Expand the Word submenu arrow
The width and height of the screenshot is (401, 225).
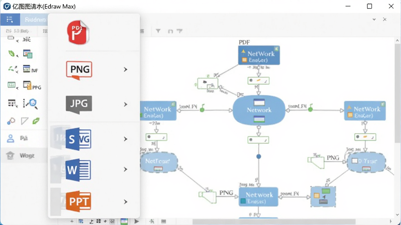[x=125, y=170]
